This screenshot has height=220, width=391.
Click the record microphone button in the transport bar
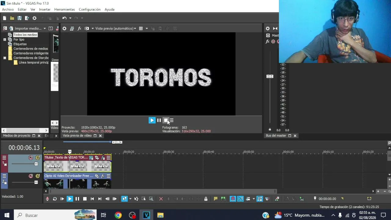[47, 199]
